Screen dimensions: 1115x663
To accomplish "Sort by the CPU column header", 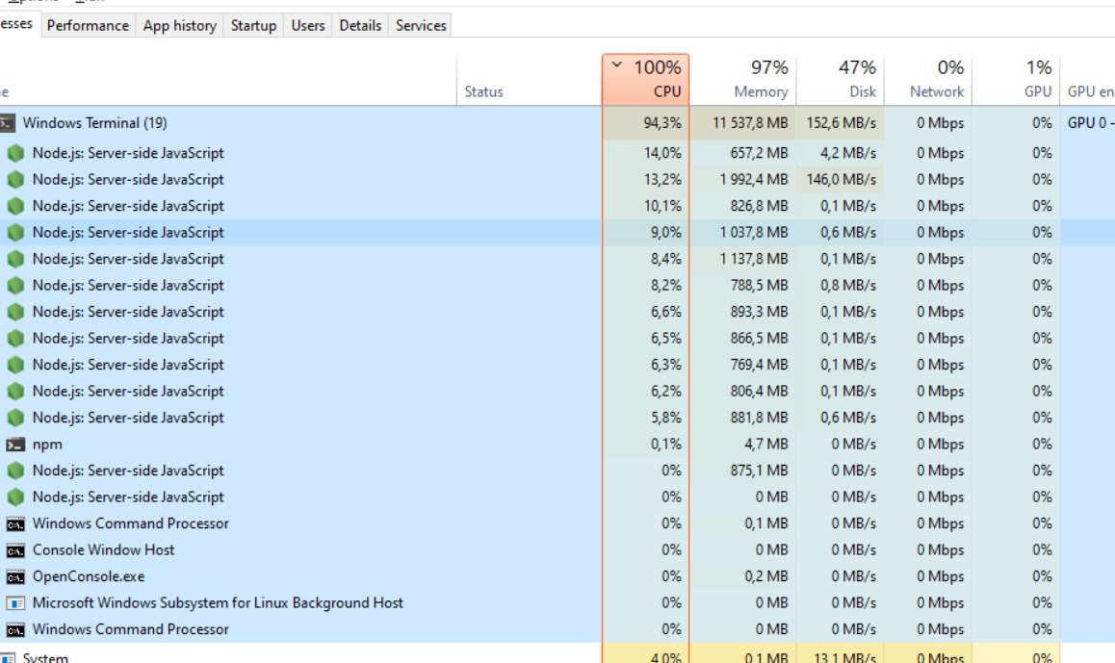I will coord(646,80).
